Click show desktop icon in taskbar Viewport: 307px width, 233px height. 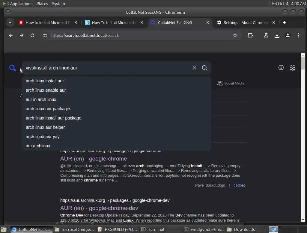[x=4, y=229]
